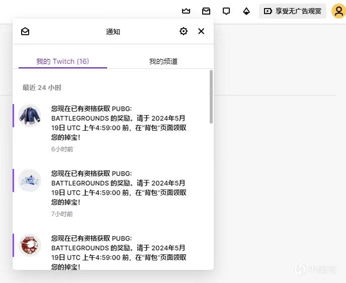346x283 pixels.
Task: Open the whispers chat bubble icon
Action: 226,11
